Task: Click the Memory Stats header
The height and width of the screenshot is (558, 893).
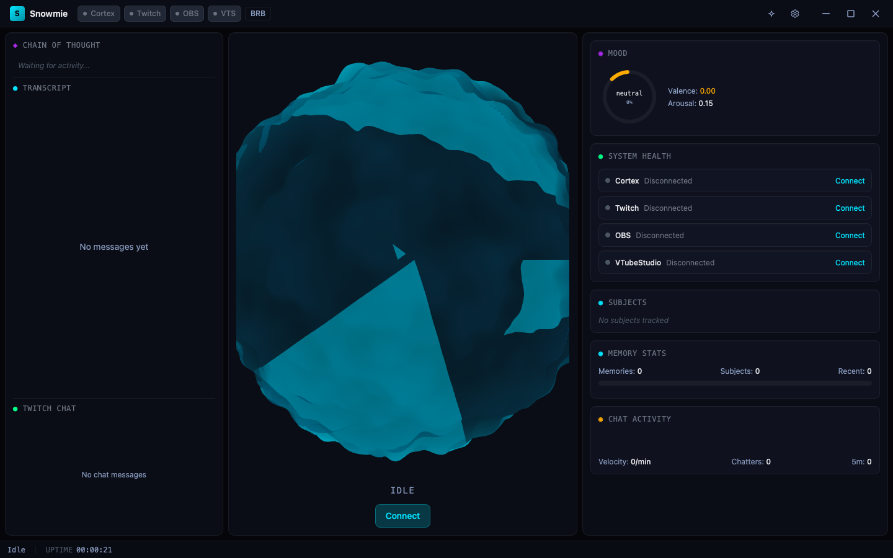Action: tap(637, 353)
